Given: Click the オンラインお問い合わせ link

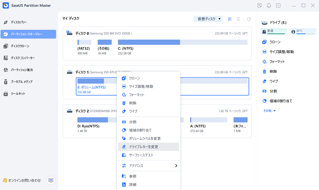Looking at the screenshot, I should point(22,180).
